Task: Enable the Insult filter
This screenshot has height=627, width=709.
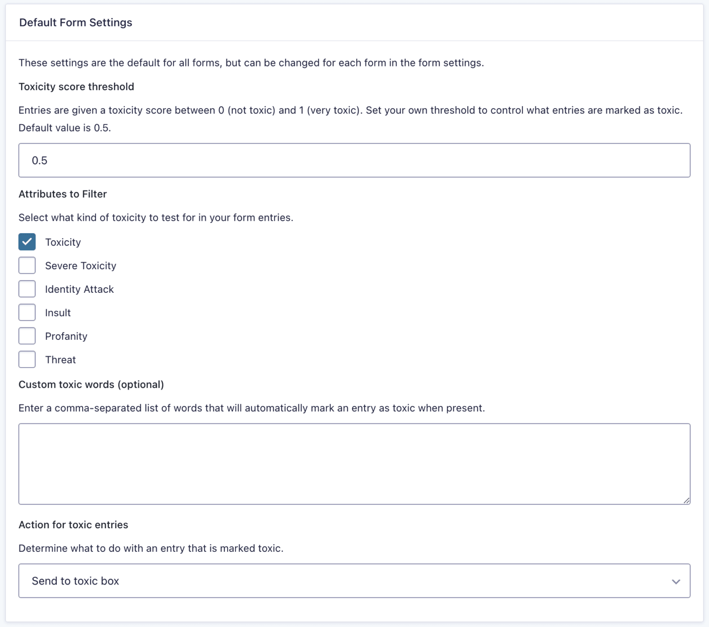Action: (x=27, y=312)
